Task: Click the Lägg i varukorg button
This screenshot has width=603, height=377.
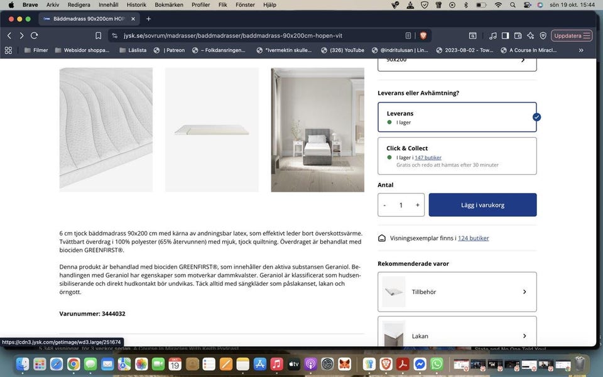Action: [482, 205]
